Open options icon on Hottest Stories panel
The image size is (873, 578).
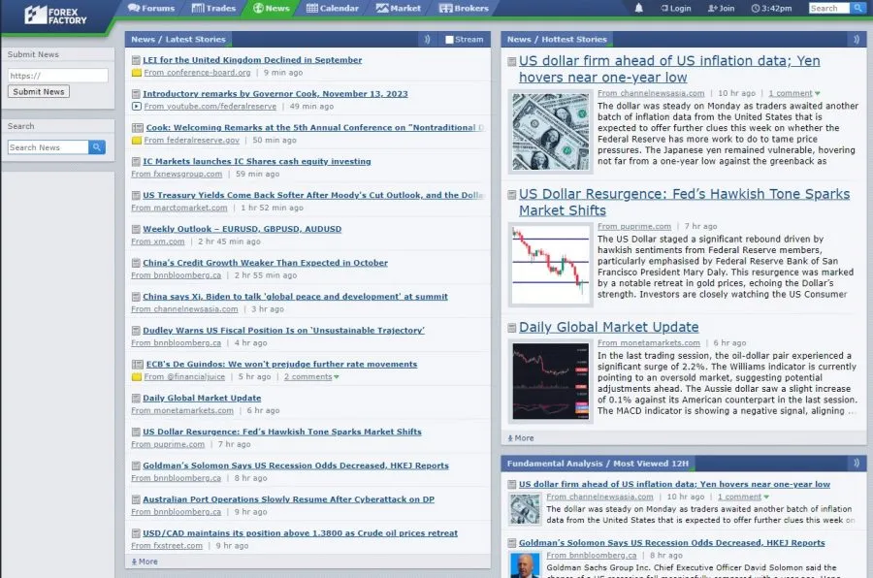(x=854, y=40)
